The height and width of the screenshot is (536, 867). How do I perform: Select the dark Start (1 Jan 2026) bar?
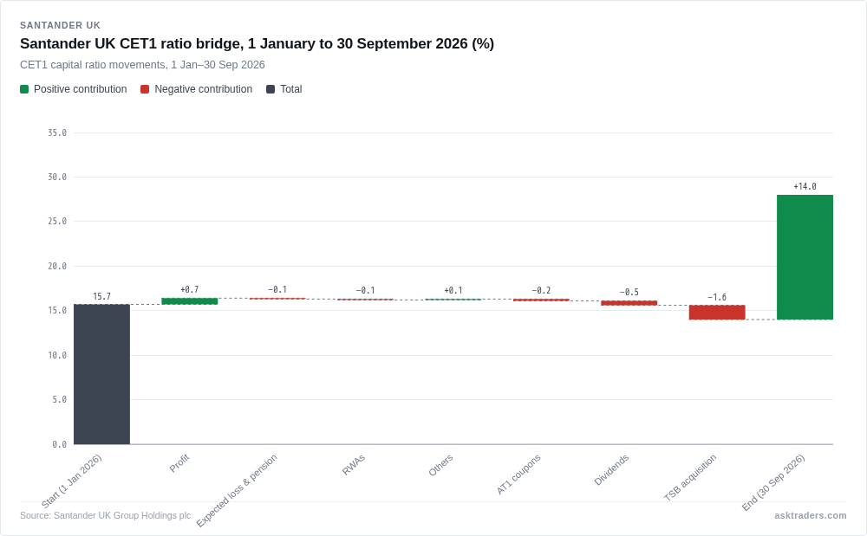[x=101, y=374]
